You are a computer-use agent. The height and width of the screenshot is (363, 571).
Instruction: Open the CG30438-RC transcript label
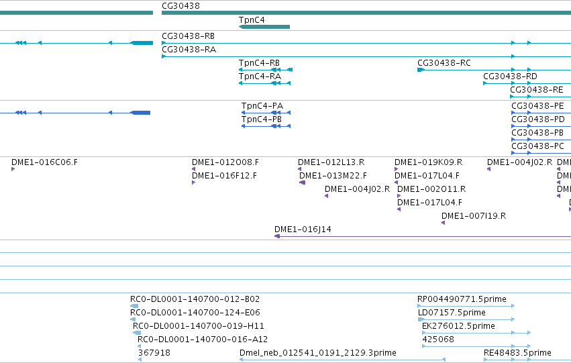point(444,63)
